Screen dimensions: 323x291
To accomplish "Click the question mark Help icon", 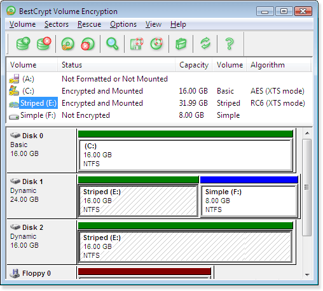I will coord(230,44).
